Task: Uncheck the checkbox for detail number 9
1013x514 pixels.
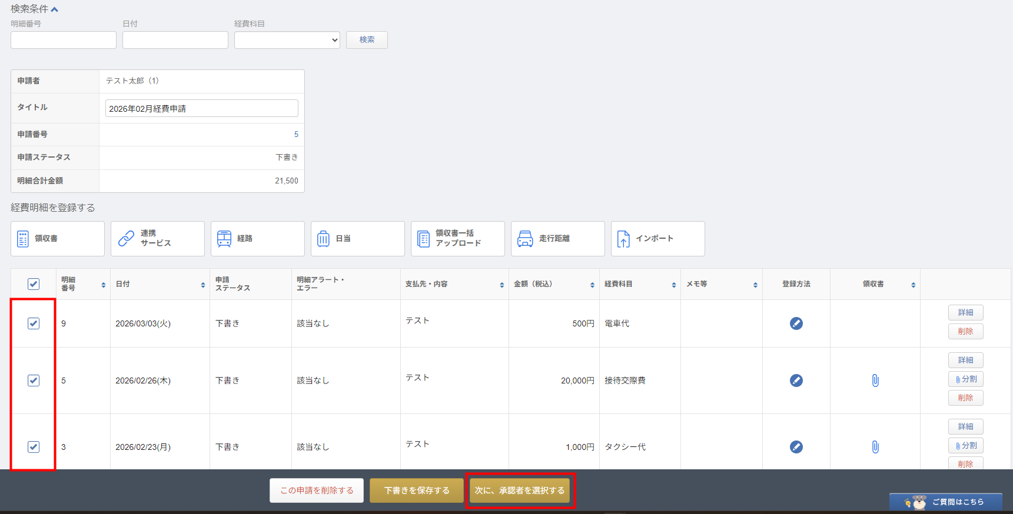Action: click(34, 323)
